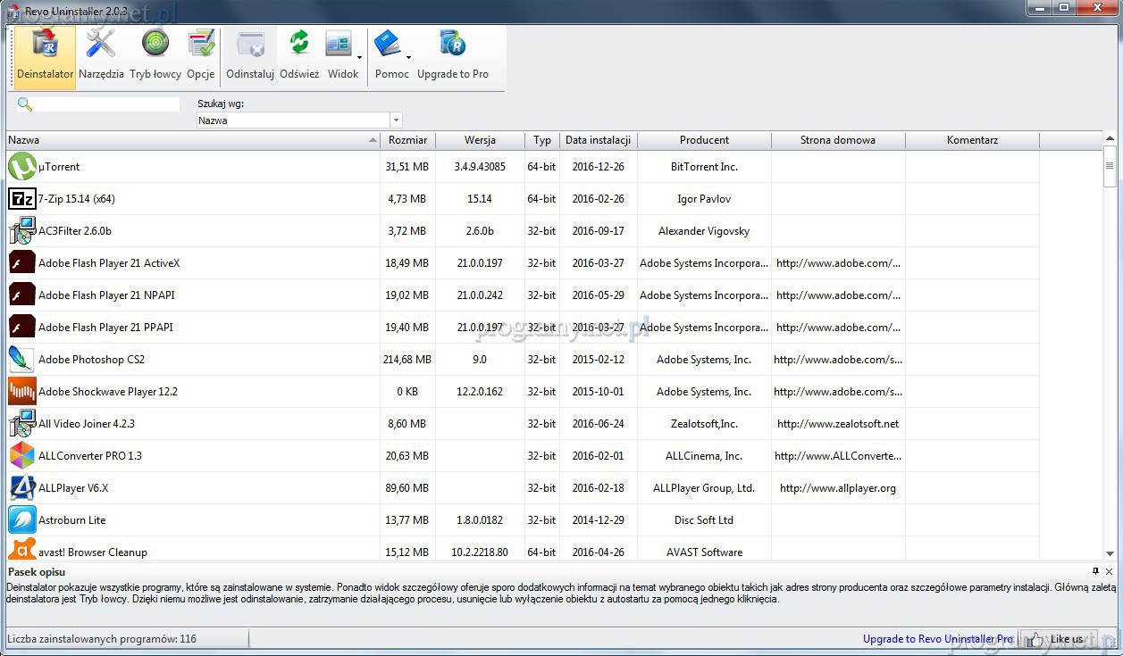Select the µTorrent program icon
Screen dimensions: 1123x656
[x=22, y=167]
